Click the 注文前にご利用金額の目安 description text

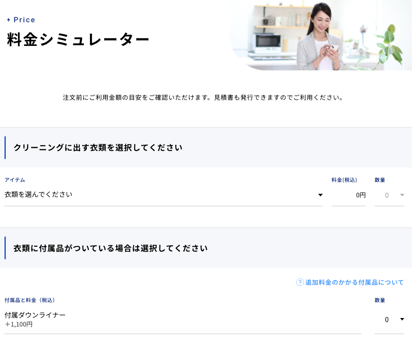tap(203, 97)
